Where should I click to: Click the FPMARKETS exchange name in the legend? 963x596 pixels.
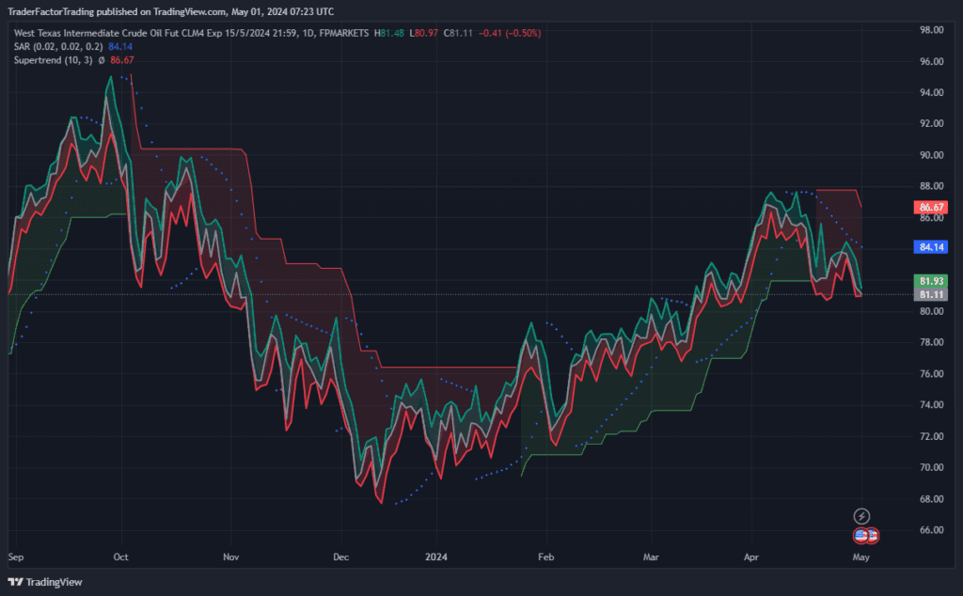pyautogui.click(x=344, y=33)
